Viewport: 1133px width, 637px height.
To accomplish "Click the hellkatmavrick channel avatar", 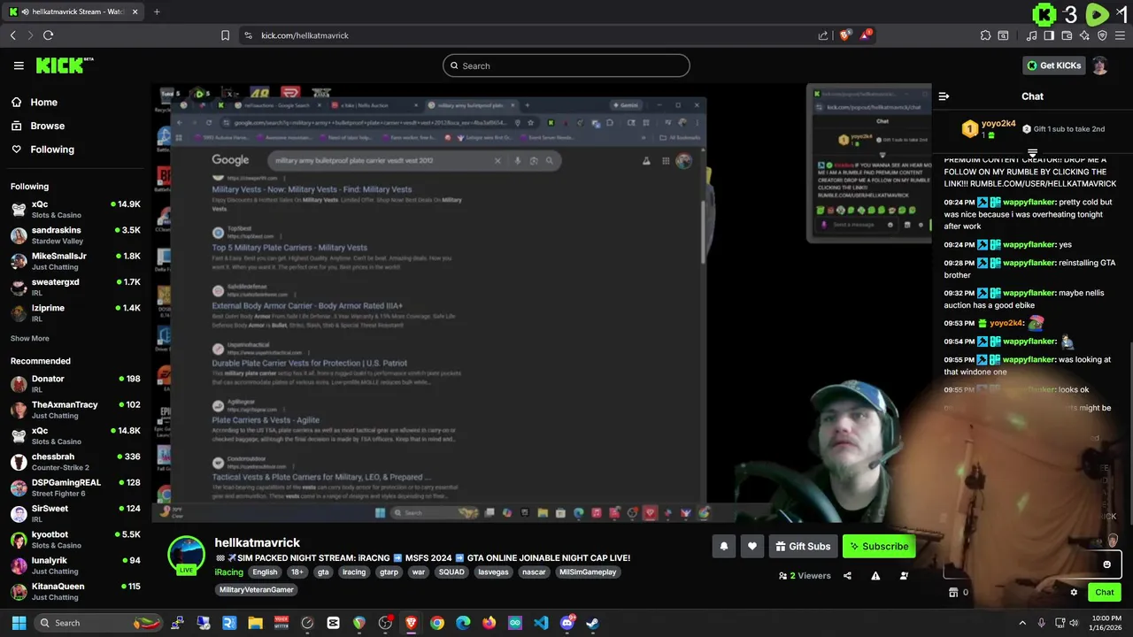I will 187,555.
